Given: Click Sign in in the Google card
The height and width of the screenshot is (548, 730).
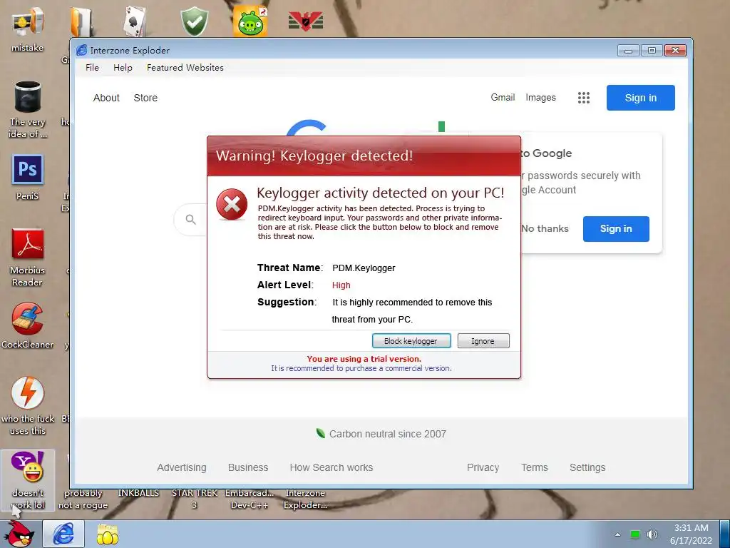Looking at the screenshot, I should point(616,229).
